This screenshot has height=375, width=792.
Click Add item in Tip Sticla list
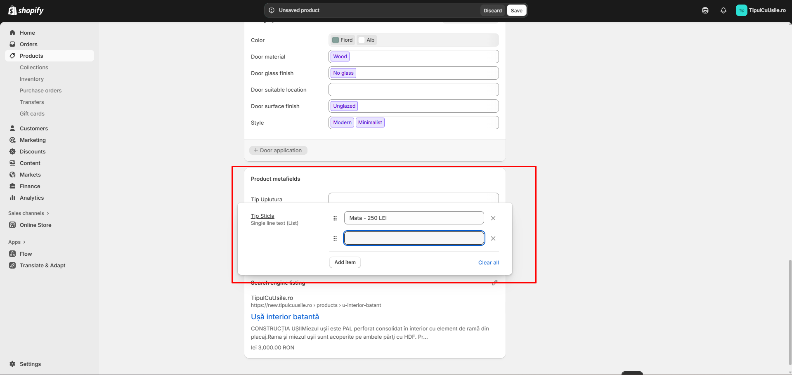(x=345, y=262)
